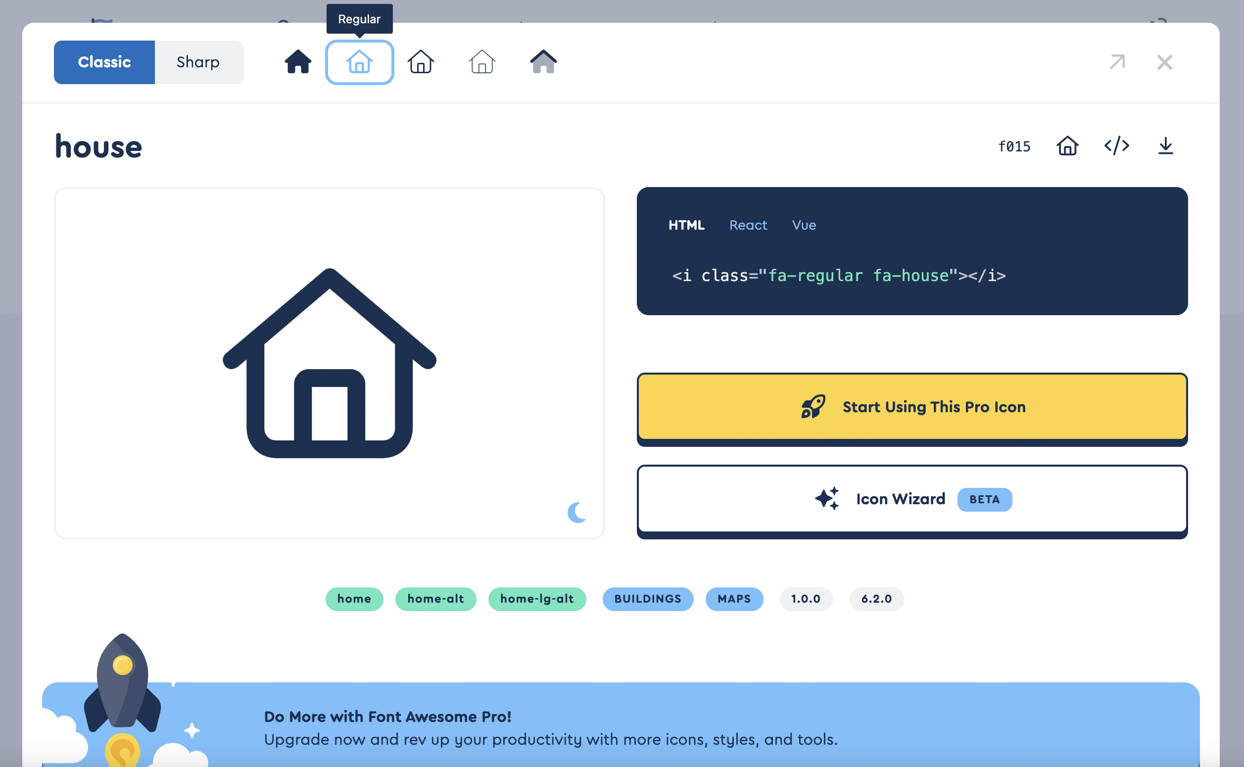The width and height of the screenshot is (1244, 767).
Task: Click Start Using This Pro Icon
Action: [x=912, y=407]
